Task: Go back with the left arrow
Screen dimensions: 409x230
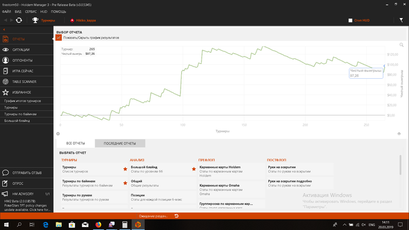Action: [5, 20]
